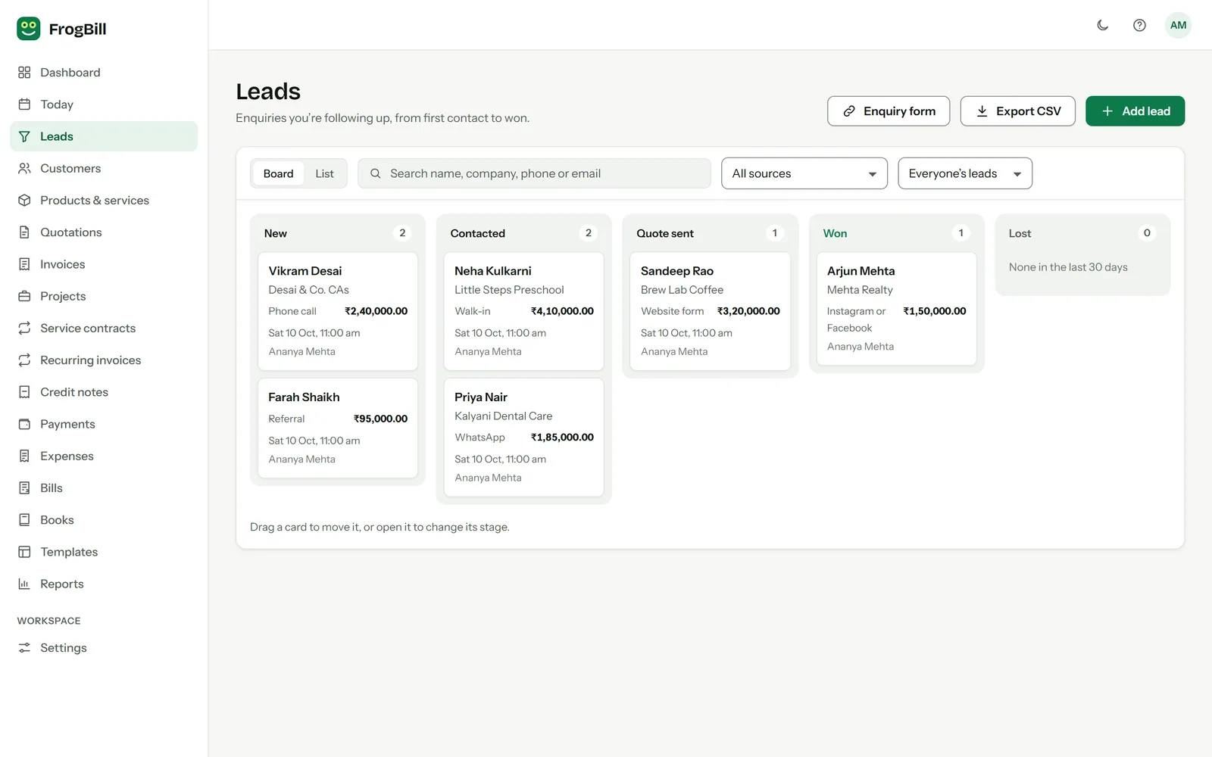Click the Settings sliders icon
The width and height of the screenshot is (1212, 757).
(24, 648)
